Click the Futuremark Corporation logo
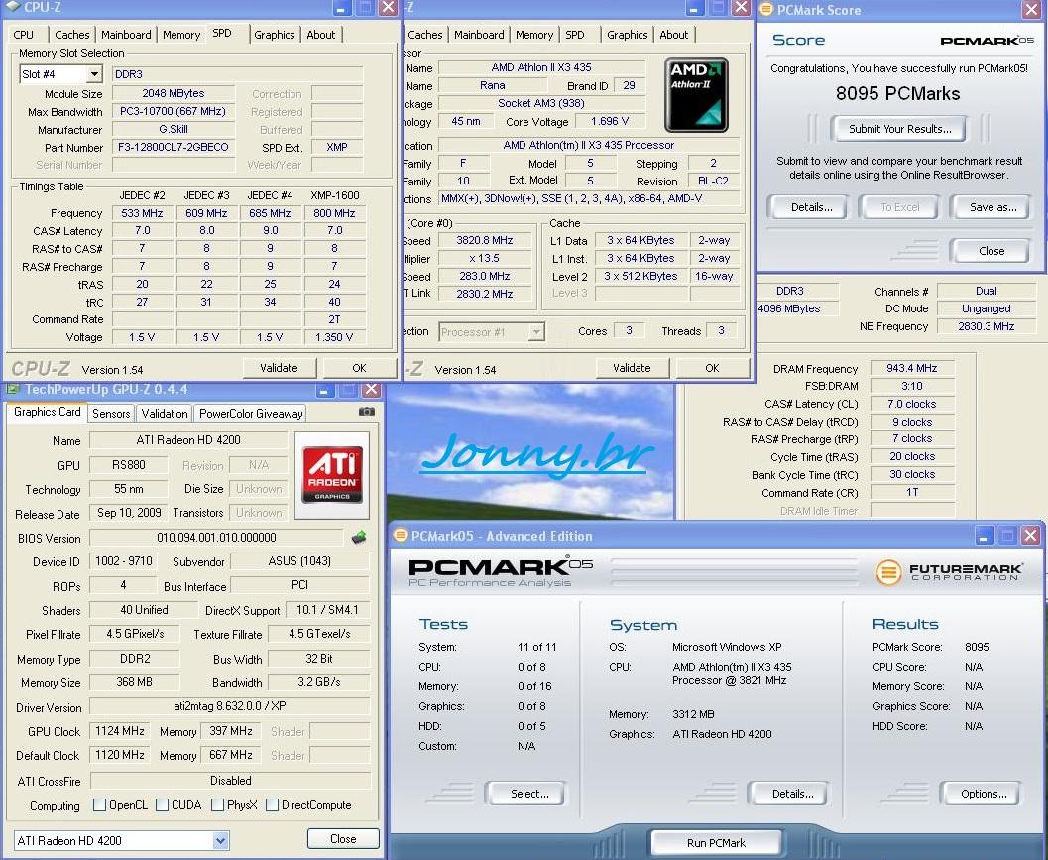1048x860 pixels. point(948,572)
